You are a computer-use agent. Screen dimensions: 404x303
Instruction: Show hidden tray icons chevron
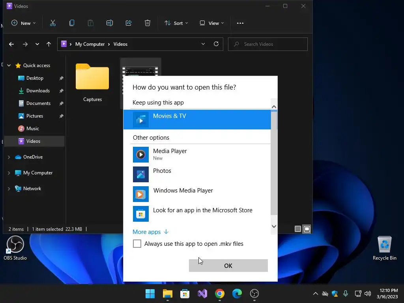[315, 294]
